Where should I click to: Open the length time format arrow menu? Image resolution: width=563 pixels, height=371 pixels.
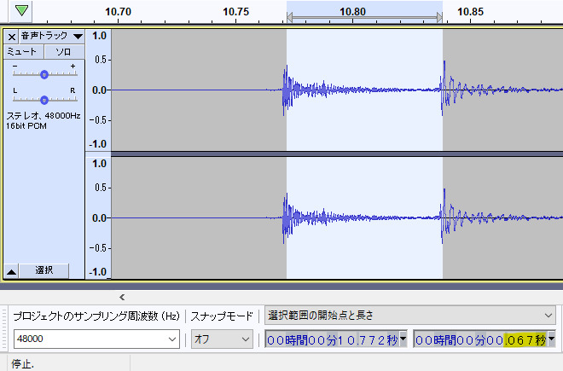point(552,339)
